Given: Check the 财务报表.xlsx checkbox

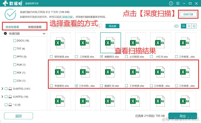Looking at the screenshot, I should point(51,57).
